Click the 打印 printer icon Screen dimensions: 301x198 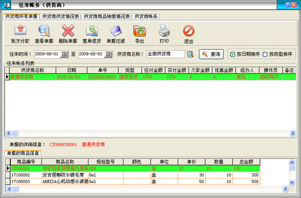coord(164,31)
